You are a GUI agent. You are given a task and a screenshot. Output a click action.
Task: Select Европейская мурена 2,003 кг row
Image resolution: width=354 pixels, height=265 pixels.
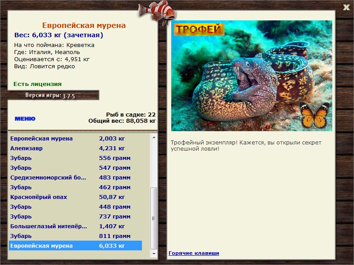(x=75, y=138)
